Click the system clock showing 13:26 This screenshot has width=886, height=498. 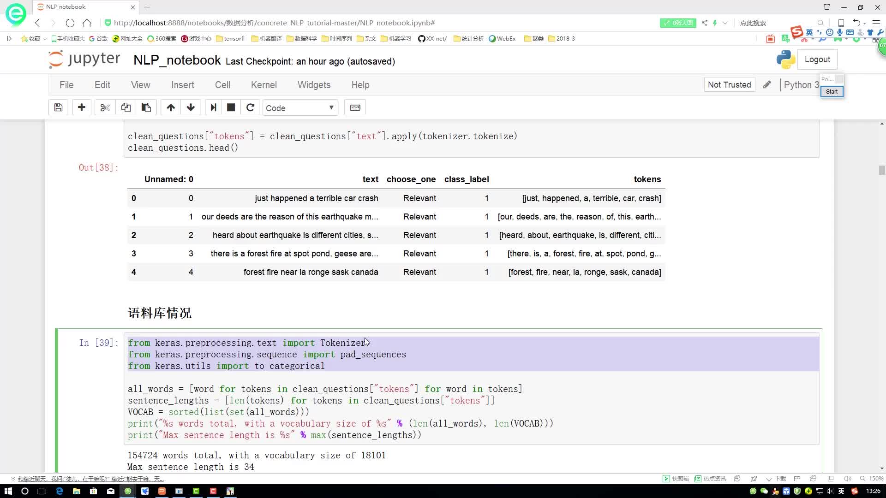coord(873,491)
